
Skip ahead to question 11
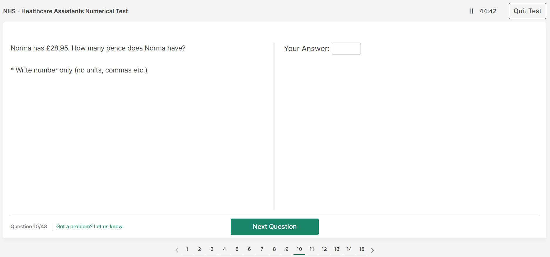tap(312, 249)
